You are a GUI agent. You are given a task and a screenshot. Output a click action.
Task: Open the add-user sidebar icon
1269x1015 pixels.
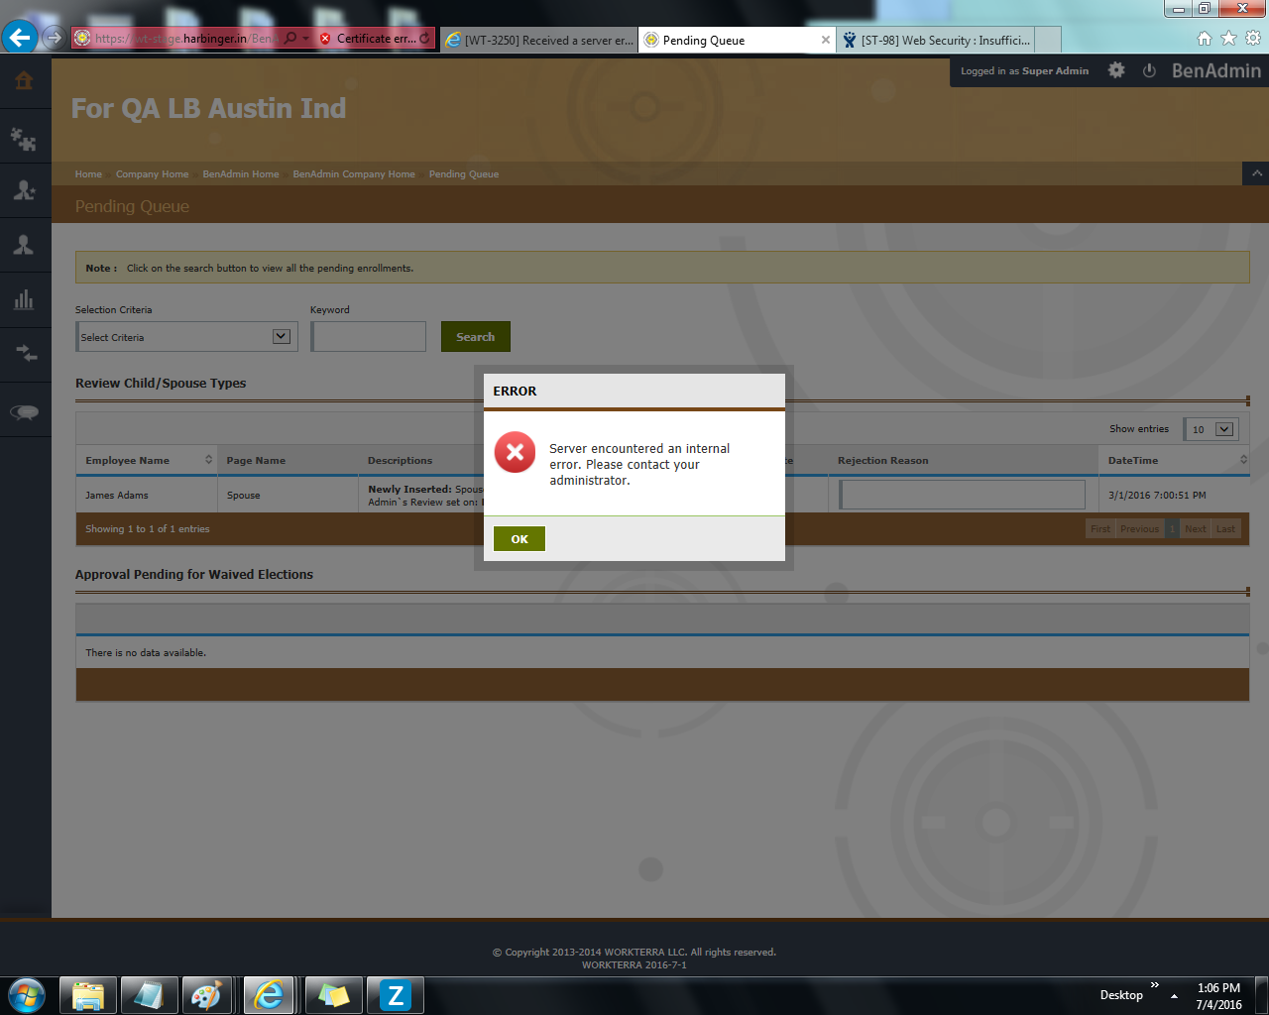tap(25, 190)
